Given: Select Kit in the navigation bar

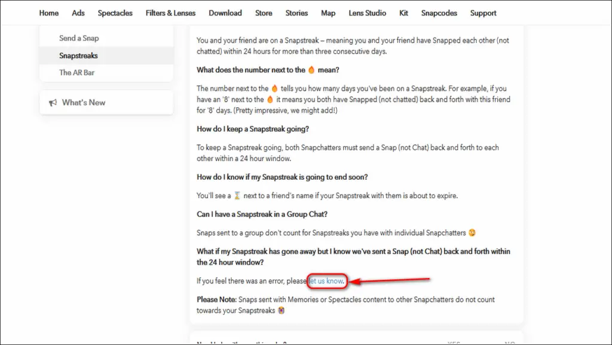Looking at the screenshot, I should click(x=403, y=13).
